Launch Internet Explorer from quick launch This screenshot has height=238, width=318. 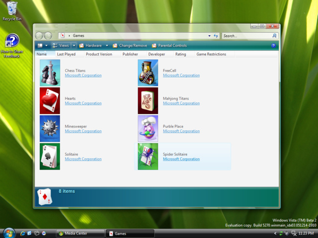pos(22,234)
